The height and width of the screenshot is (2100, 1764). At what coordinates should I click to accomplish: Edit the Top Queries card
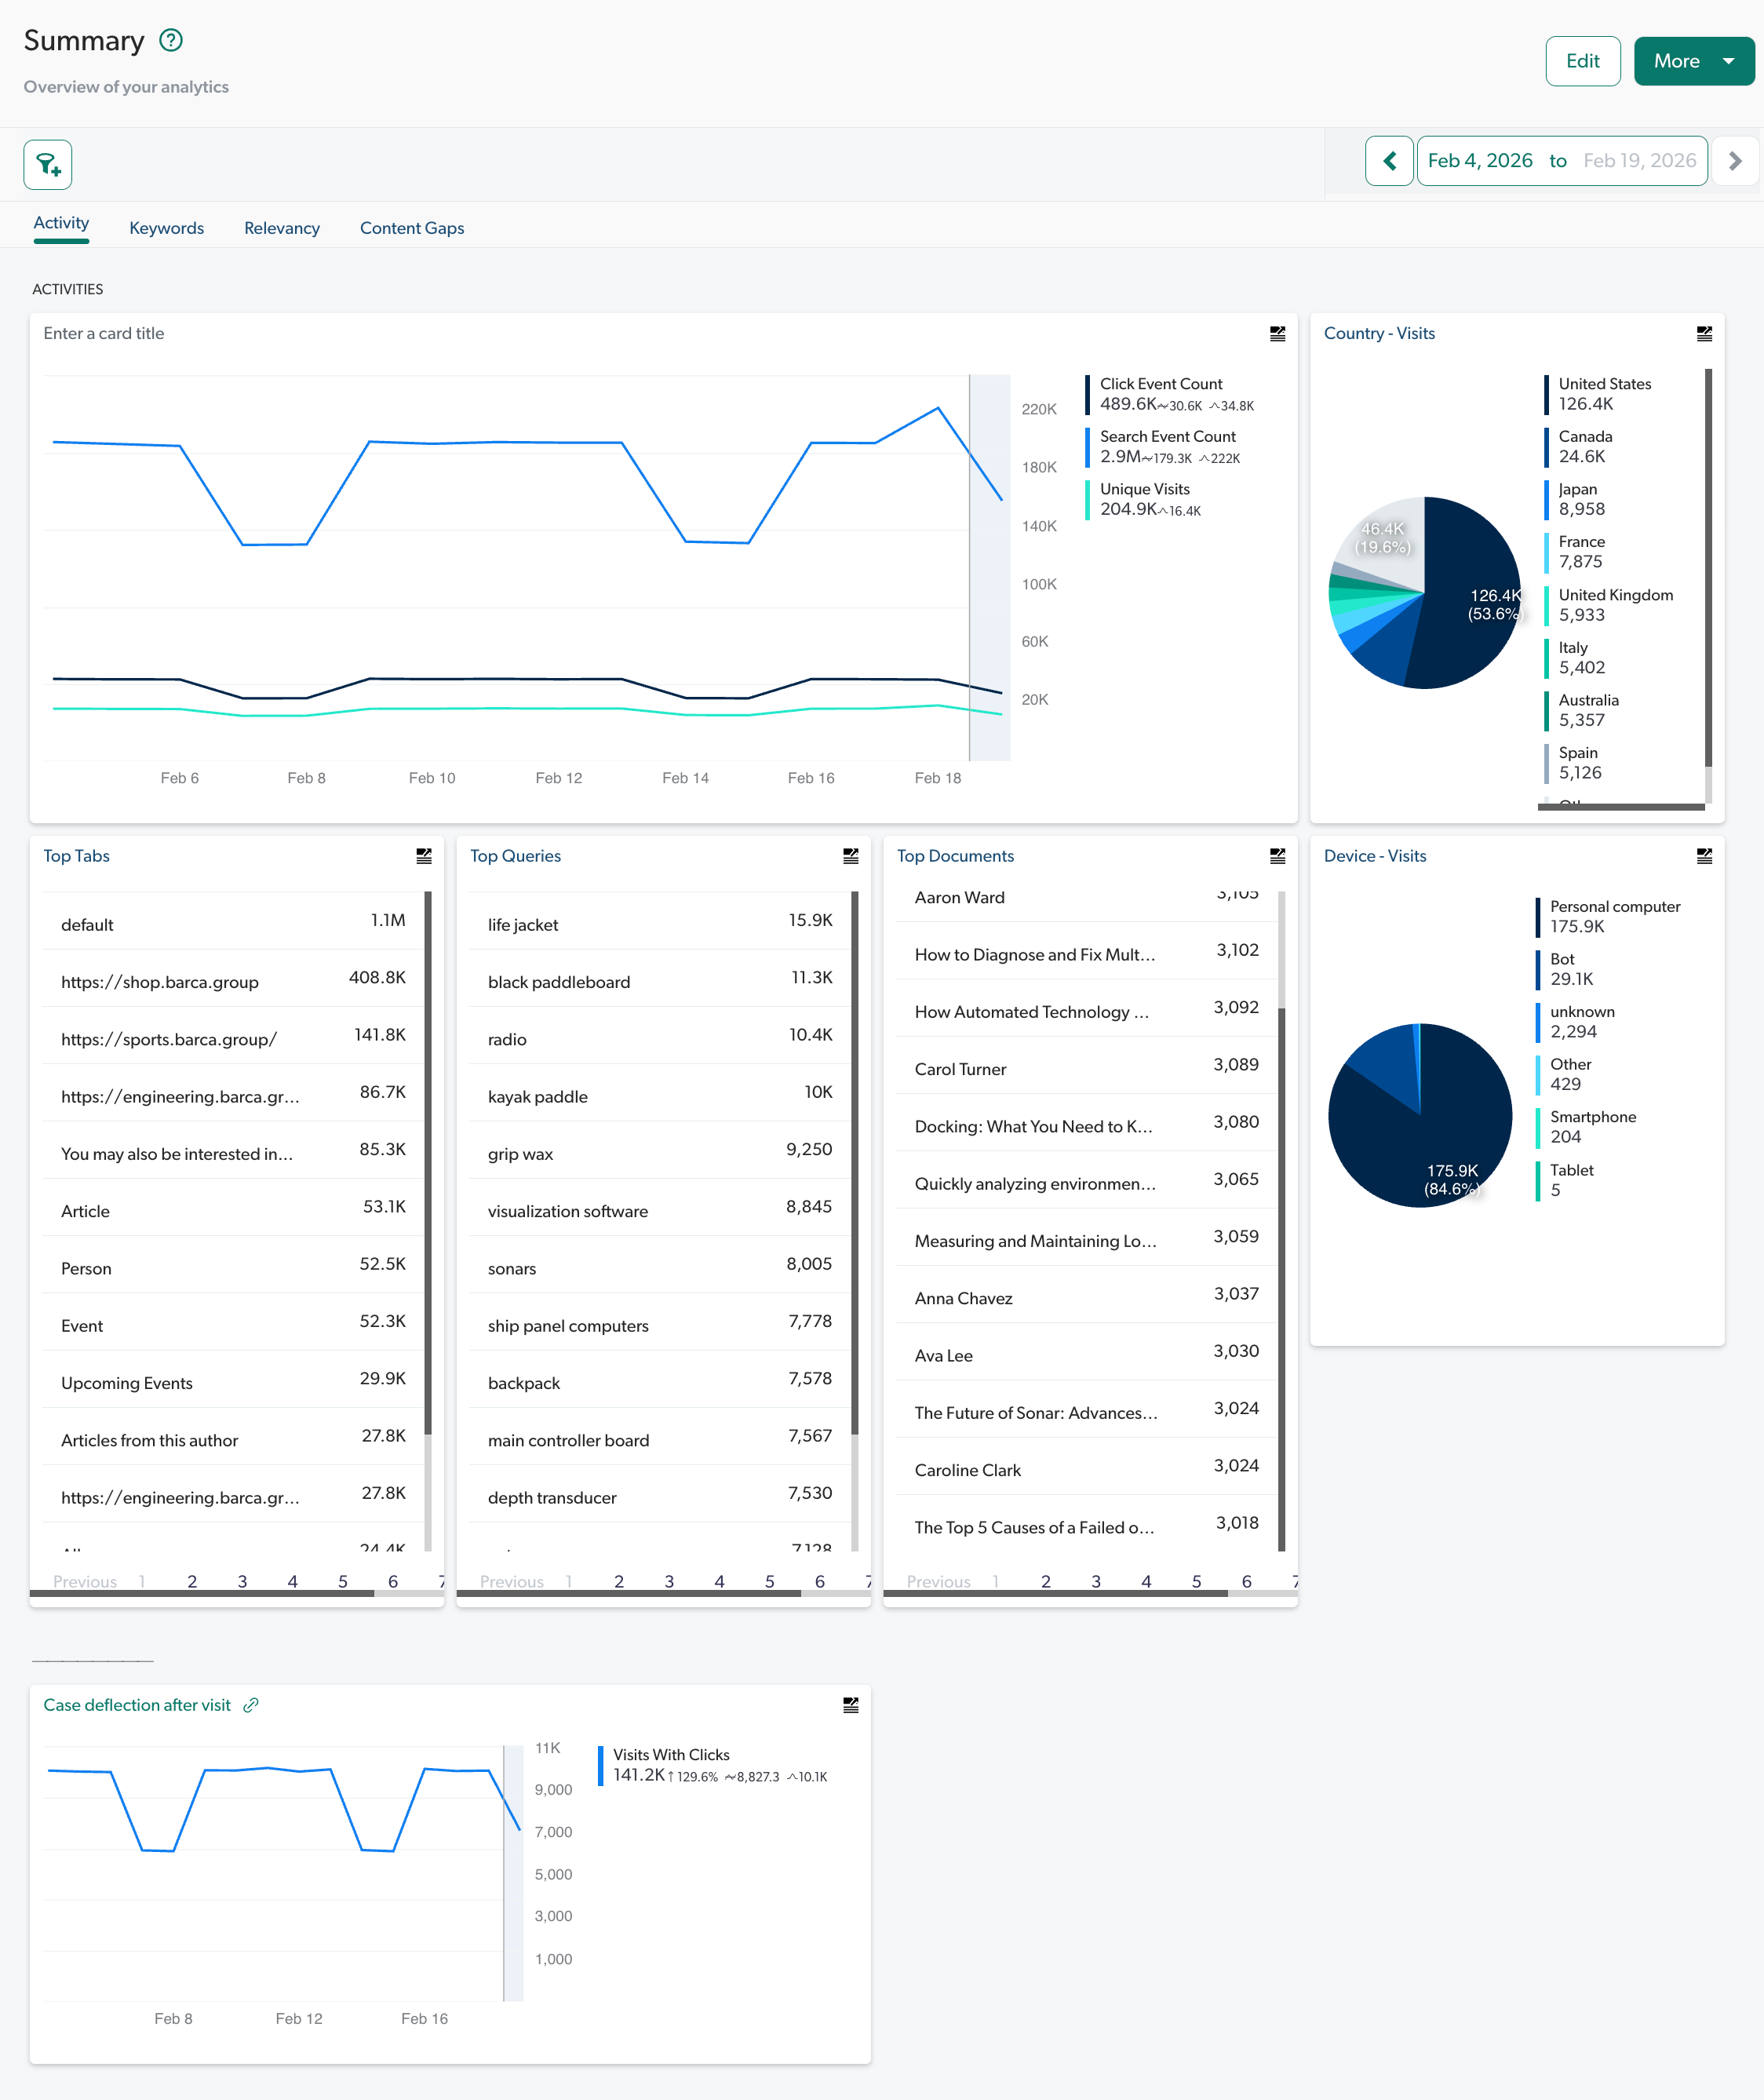[850, 855]
